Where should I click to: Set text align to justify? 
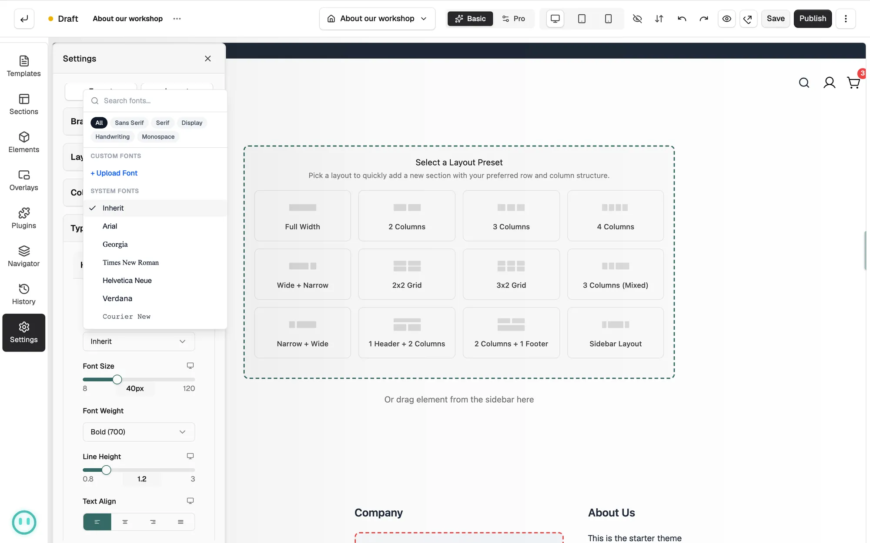click(x=181, y=522)
